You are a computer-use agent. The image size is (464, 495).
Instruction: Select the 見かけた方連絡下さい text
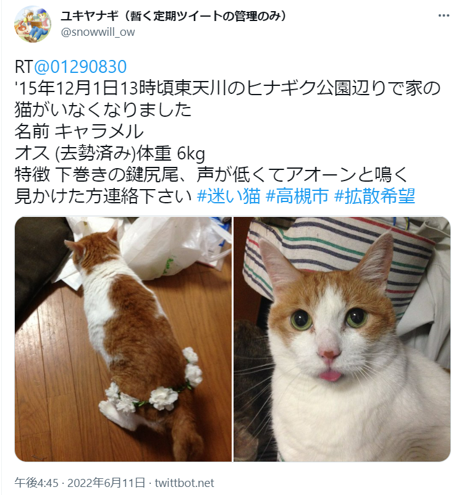point(103,196)
